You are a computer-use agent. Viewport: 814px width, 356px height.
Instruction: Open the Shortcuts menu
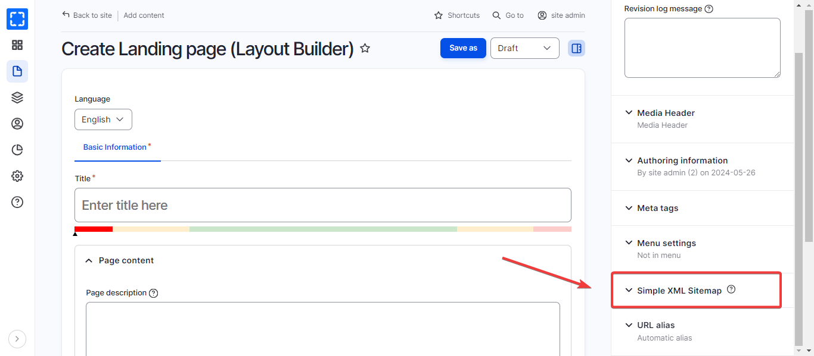[x=457, y=15]
